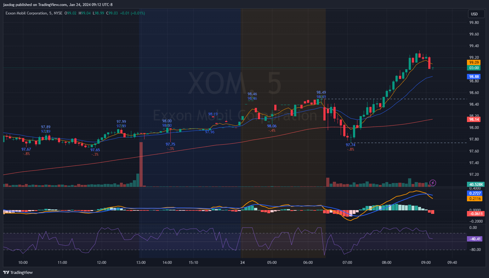Click the 07:00 time axis label

(x=347, y=263)
